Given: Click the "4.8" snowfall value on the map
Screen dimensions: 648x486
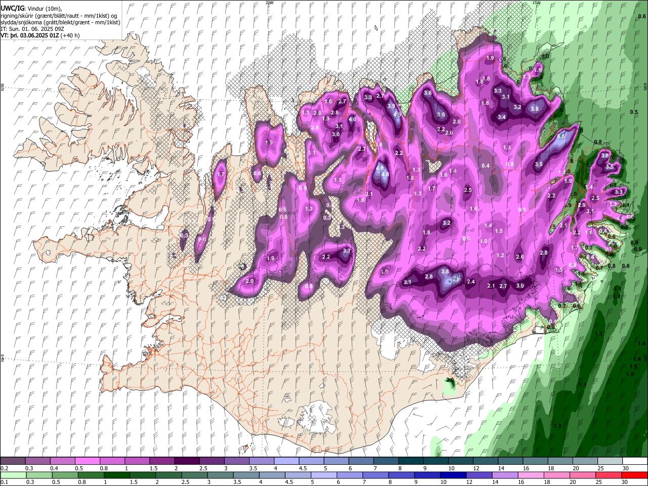Looking at the screenshot, I should 385,175.
